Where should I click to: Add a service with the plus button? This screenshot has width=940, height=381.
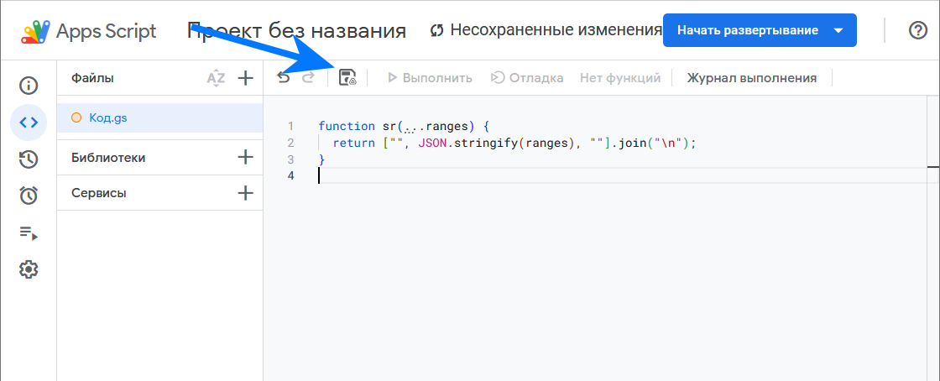(x=245, y=193)
